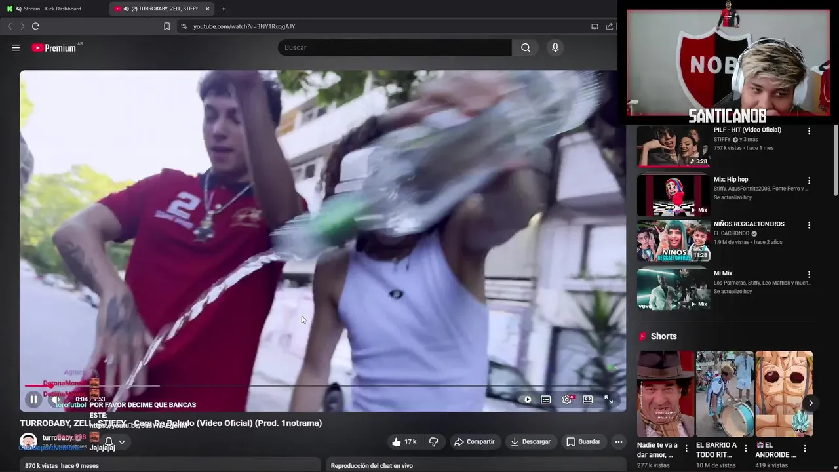The height and width of the screenshot is (472, 839).
Task: Open more actions ellipsis below video
Action: 618,442
